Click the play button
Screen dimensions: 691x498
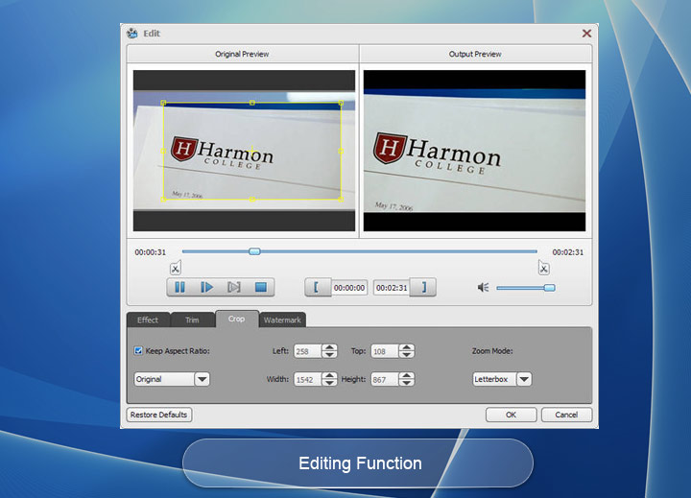point(206,287)
